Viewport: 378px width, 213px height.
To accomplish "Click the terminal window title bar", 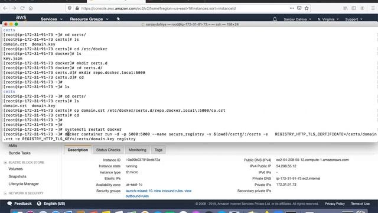I will pos(190,24).
